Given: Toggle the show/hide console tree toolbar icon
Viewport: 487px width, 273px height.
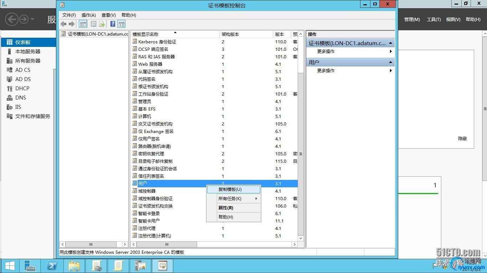Looking at the screenshot, I should (83, 24).
